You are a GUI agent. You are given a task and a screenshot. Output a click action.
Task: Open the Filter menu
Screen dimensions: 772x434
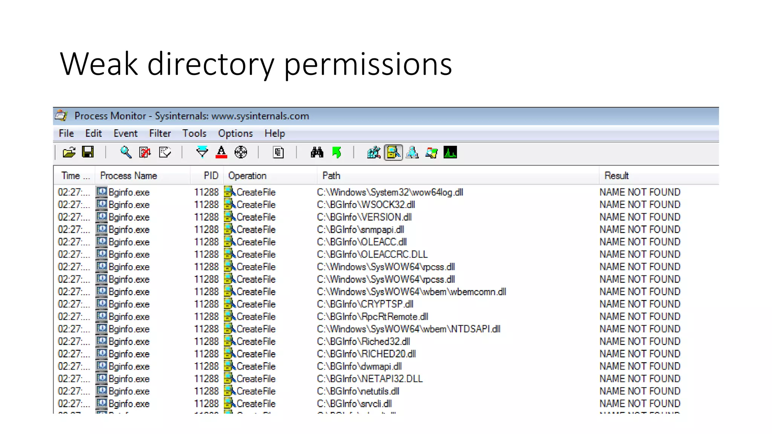(160, 133)
